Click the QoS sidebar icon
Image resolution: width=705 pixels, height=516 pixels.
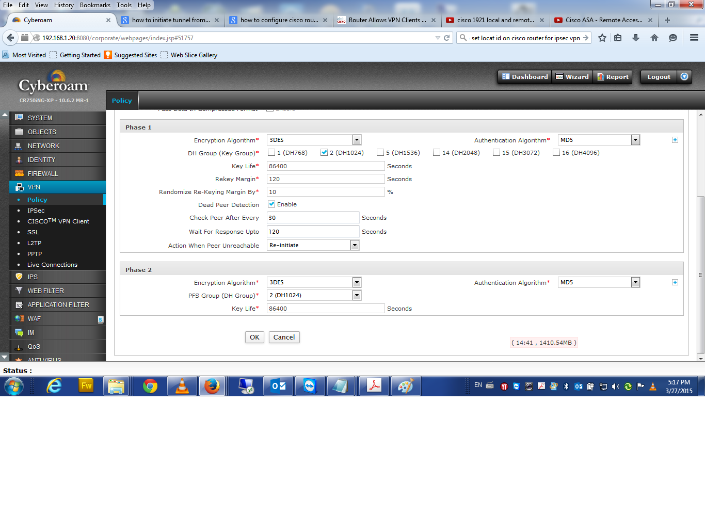click(x=19, y=347)
